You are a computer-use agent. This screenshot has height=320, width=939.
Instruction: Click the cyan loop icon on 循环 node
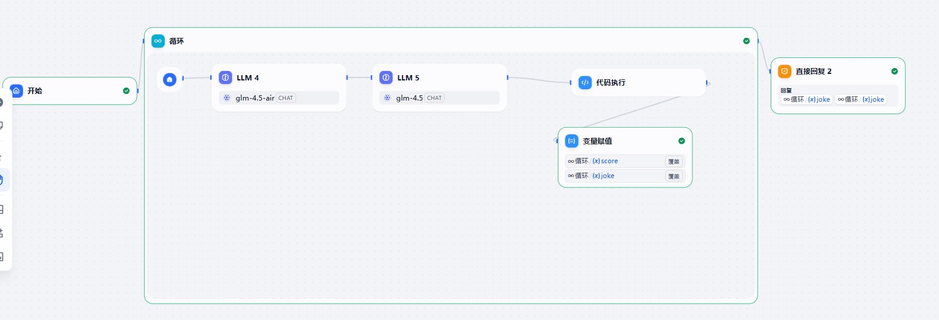[x=158, y=41]
